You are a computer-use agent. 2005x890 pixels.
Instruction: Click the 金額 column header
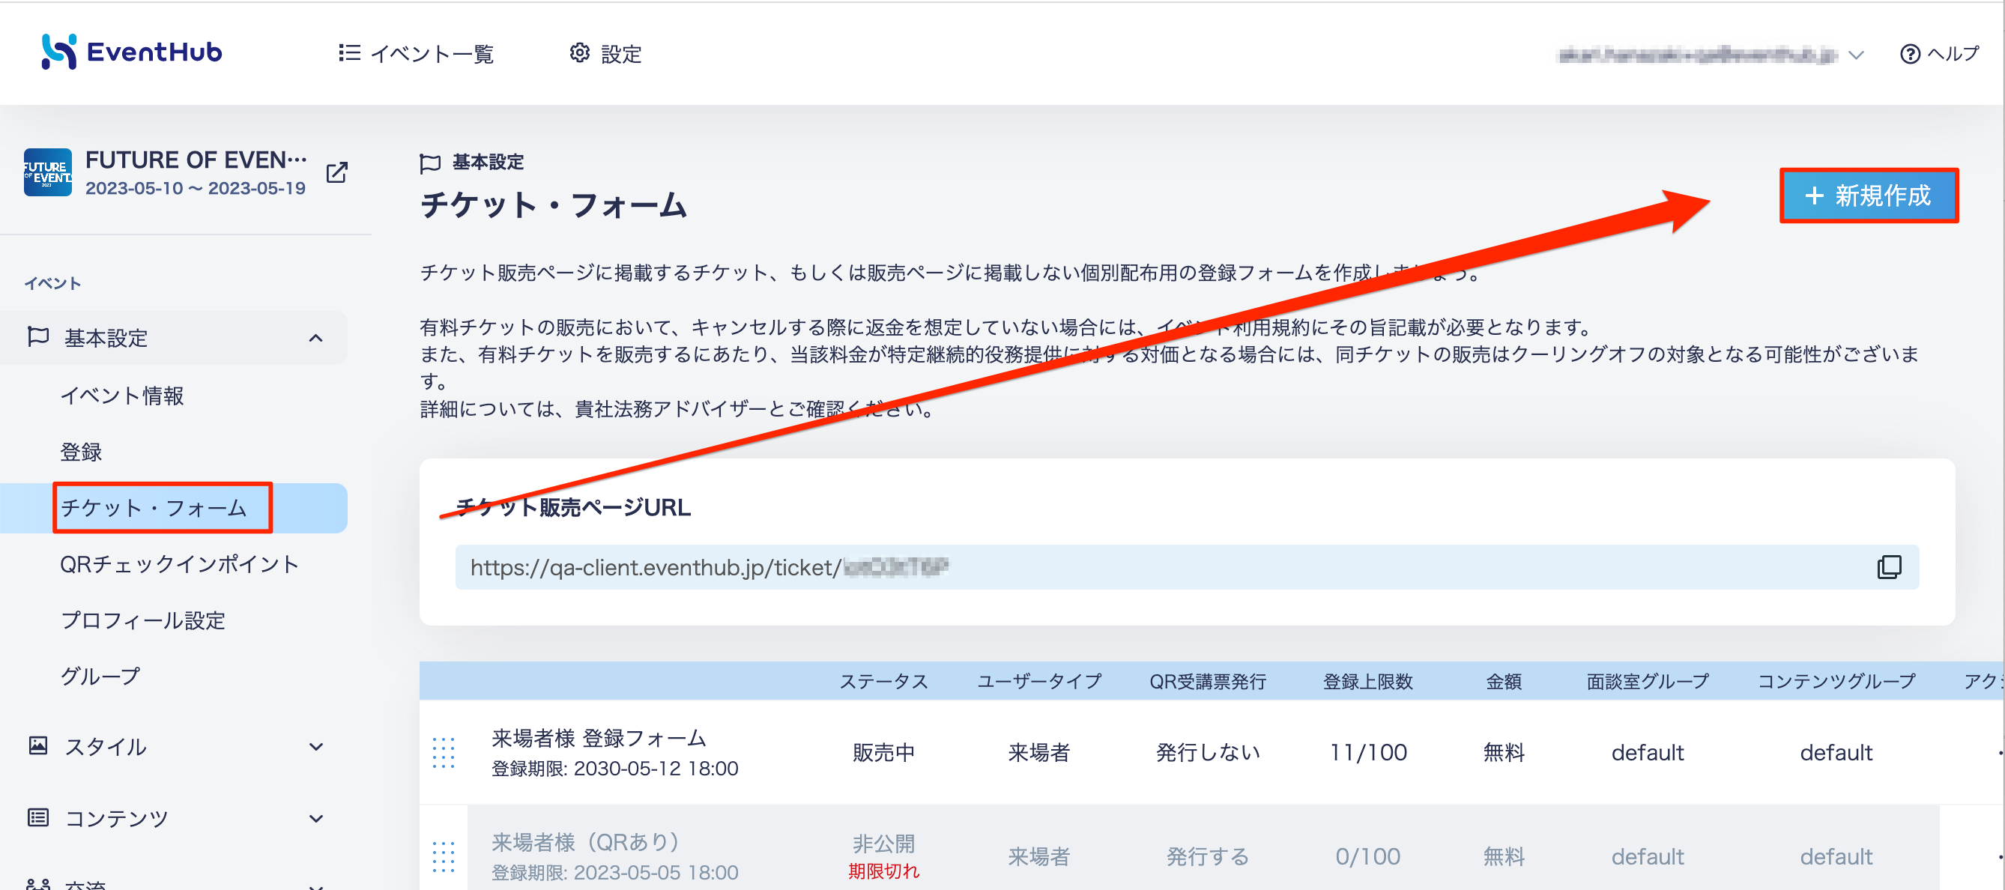1504,682
